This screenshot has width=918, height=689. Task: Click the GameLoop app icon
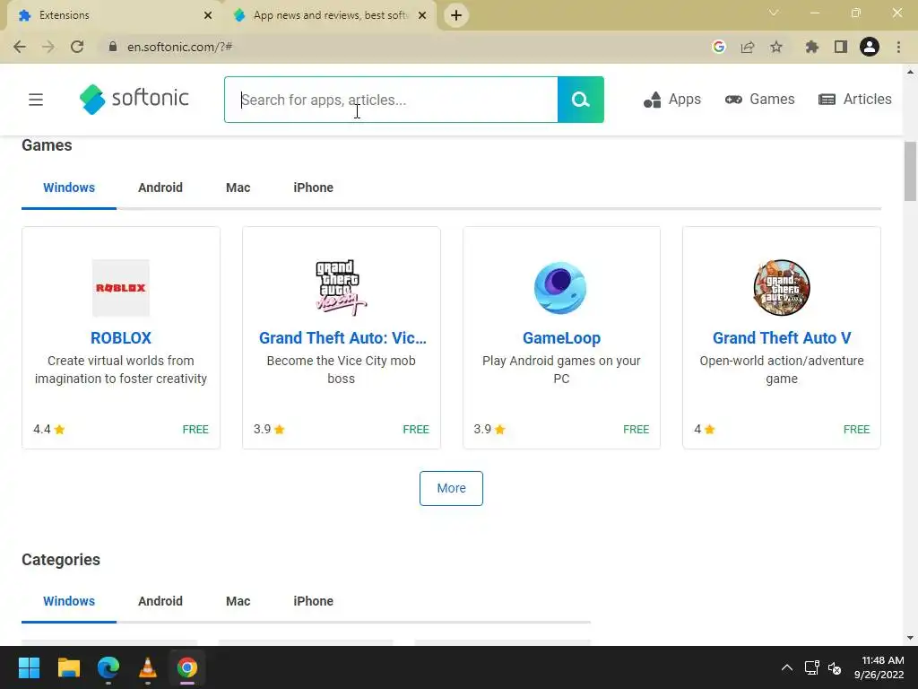point(561,288)
